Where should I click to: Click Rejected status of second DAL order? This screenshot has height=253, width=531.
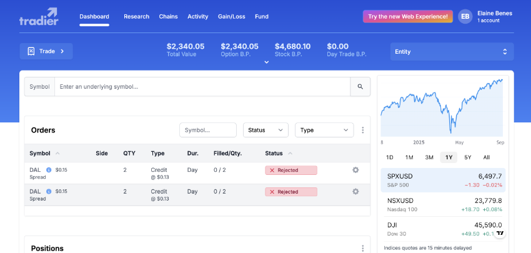pos(291,192)
